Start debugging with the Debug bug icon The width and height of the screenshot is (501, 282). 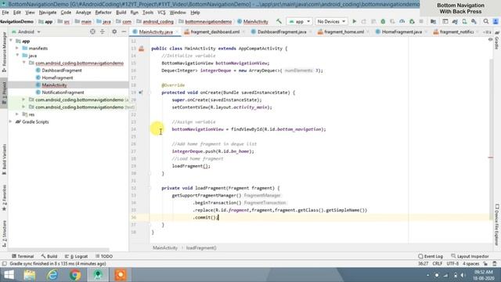click(x=383, y=21)
